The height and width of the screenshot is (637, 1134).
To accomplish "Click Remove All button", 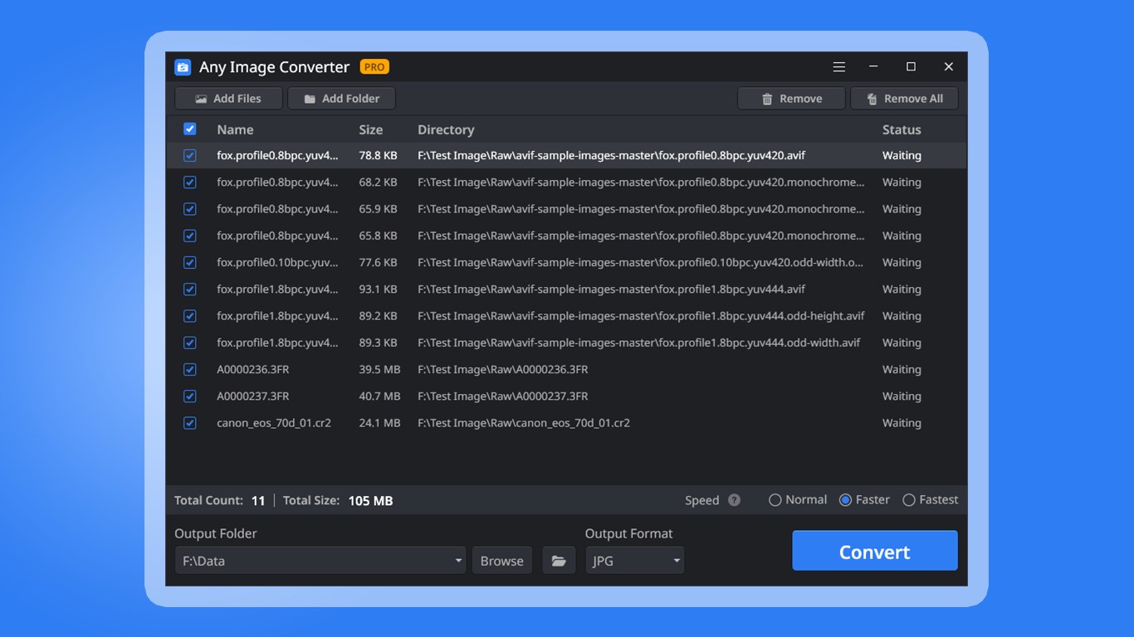I will (x=904, y=99).
